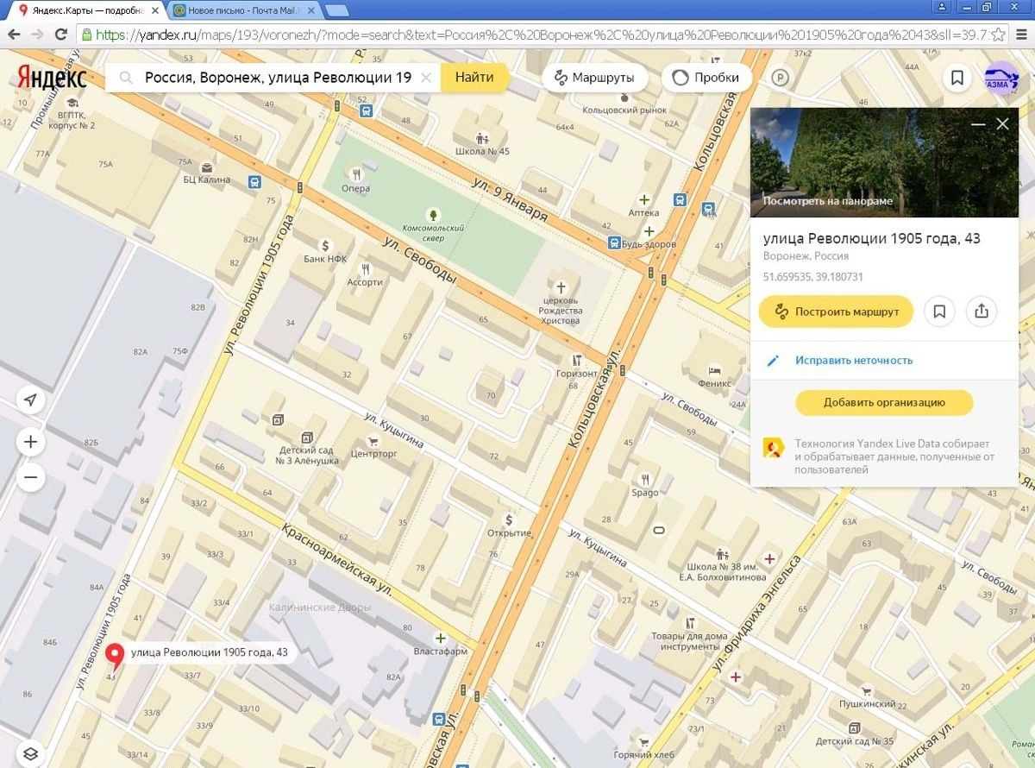Viewport: 1035px width, 768px height.
Task: Click Феникс hotel icon
Action: click(714, 369)
